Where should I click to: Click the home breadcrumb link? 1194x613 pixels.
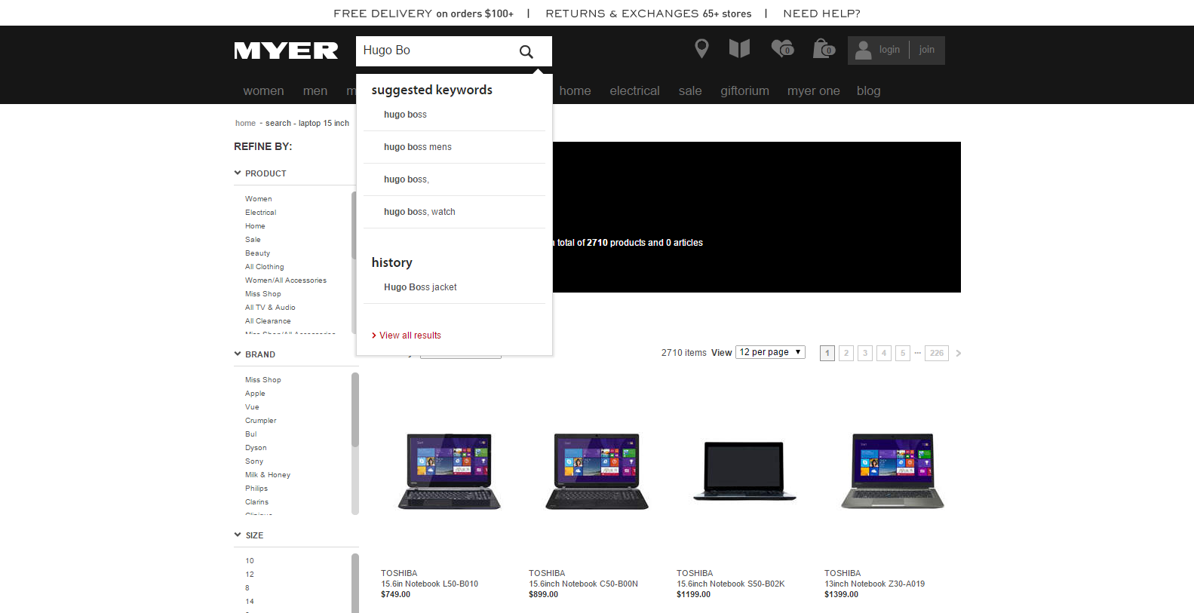pos(245,123)
